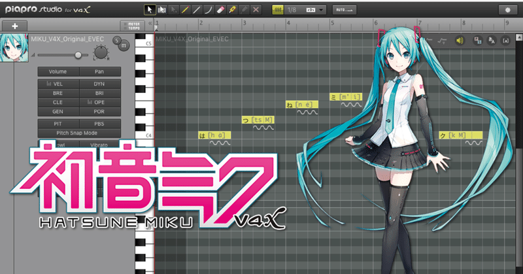523x274 pixels.
Task: Select the BRI parameter
Action: pyautogui.click(x=100, y=93)
